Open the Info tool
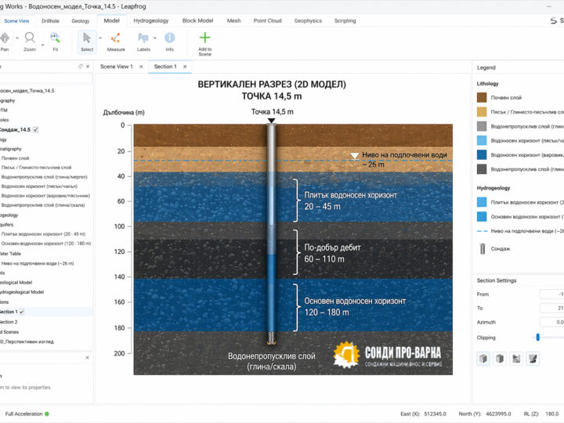Image resolution: width=564 pixels, height=423 pixels. click(169, 42)
